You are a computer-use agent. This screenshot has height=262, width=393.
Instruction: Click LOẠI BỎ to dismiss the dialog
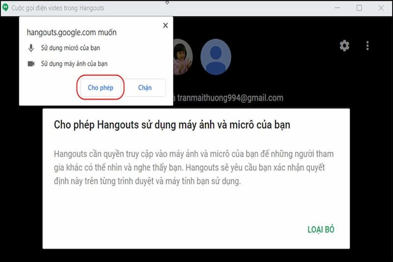[321, 230]
